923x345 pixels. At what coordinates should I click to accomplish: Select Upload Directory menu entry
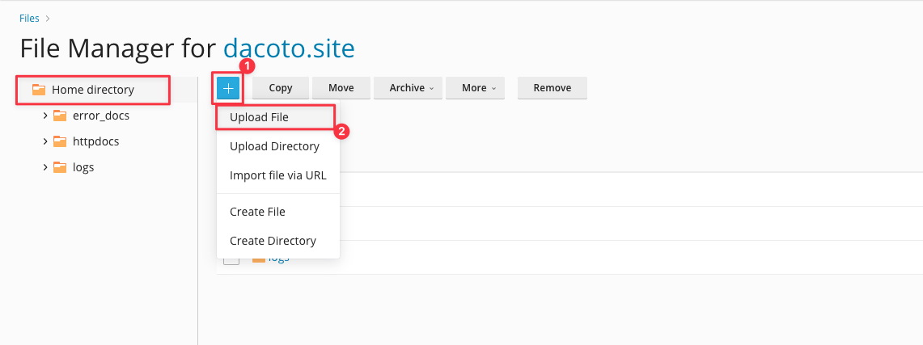pyautogui.click(x=274, y=146)
